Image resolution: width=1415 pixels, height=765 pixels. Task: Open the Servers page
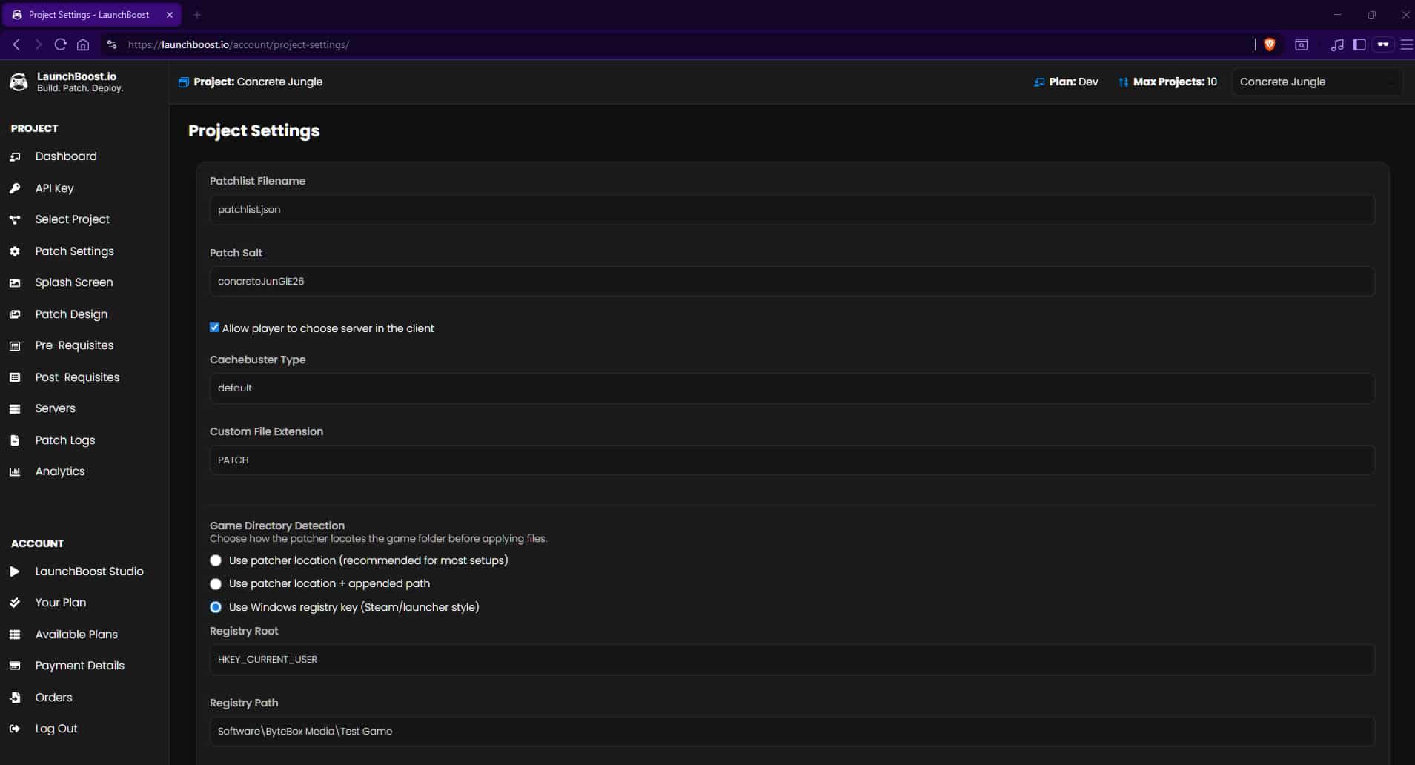[56, 408]
